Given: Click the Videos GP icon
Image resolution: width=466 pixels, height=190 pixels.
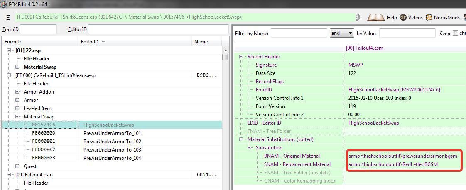Looking at the screenshot, I should tap(403, 18).
